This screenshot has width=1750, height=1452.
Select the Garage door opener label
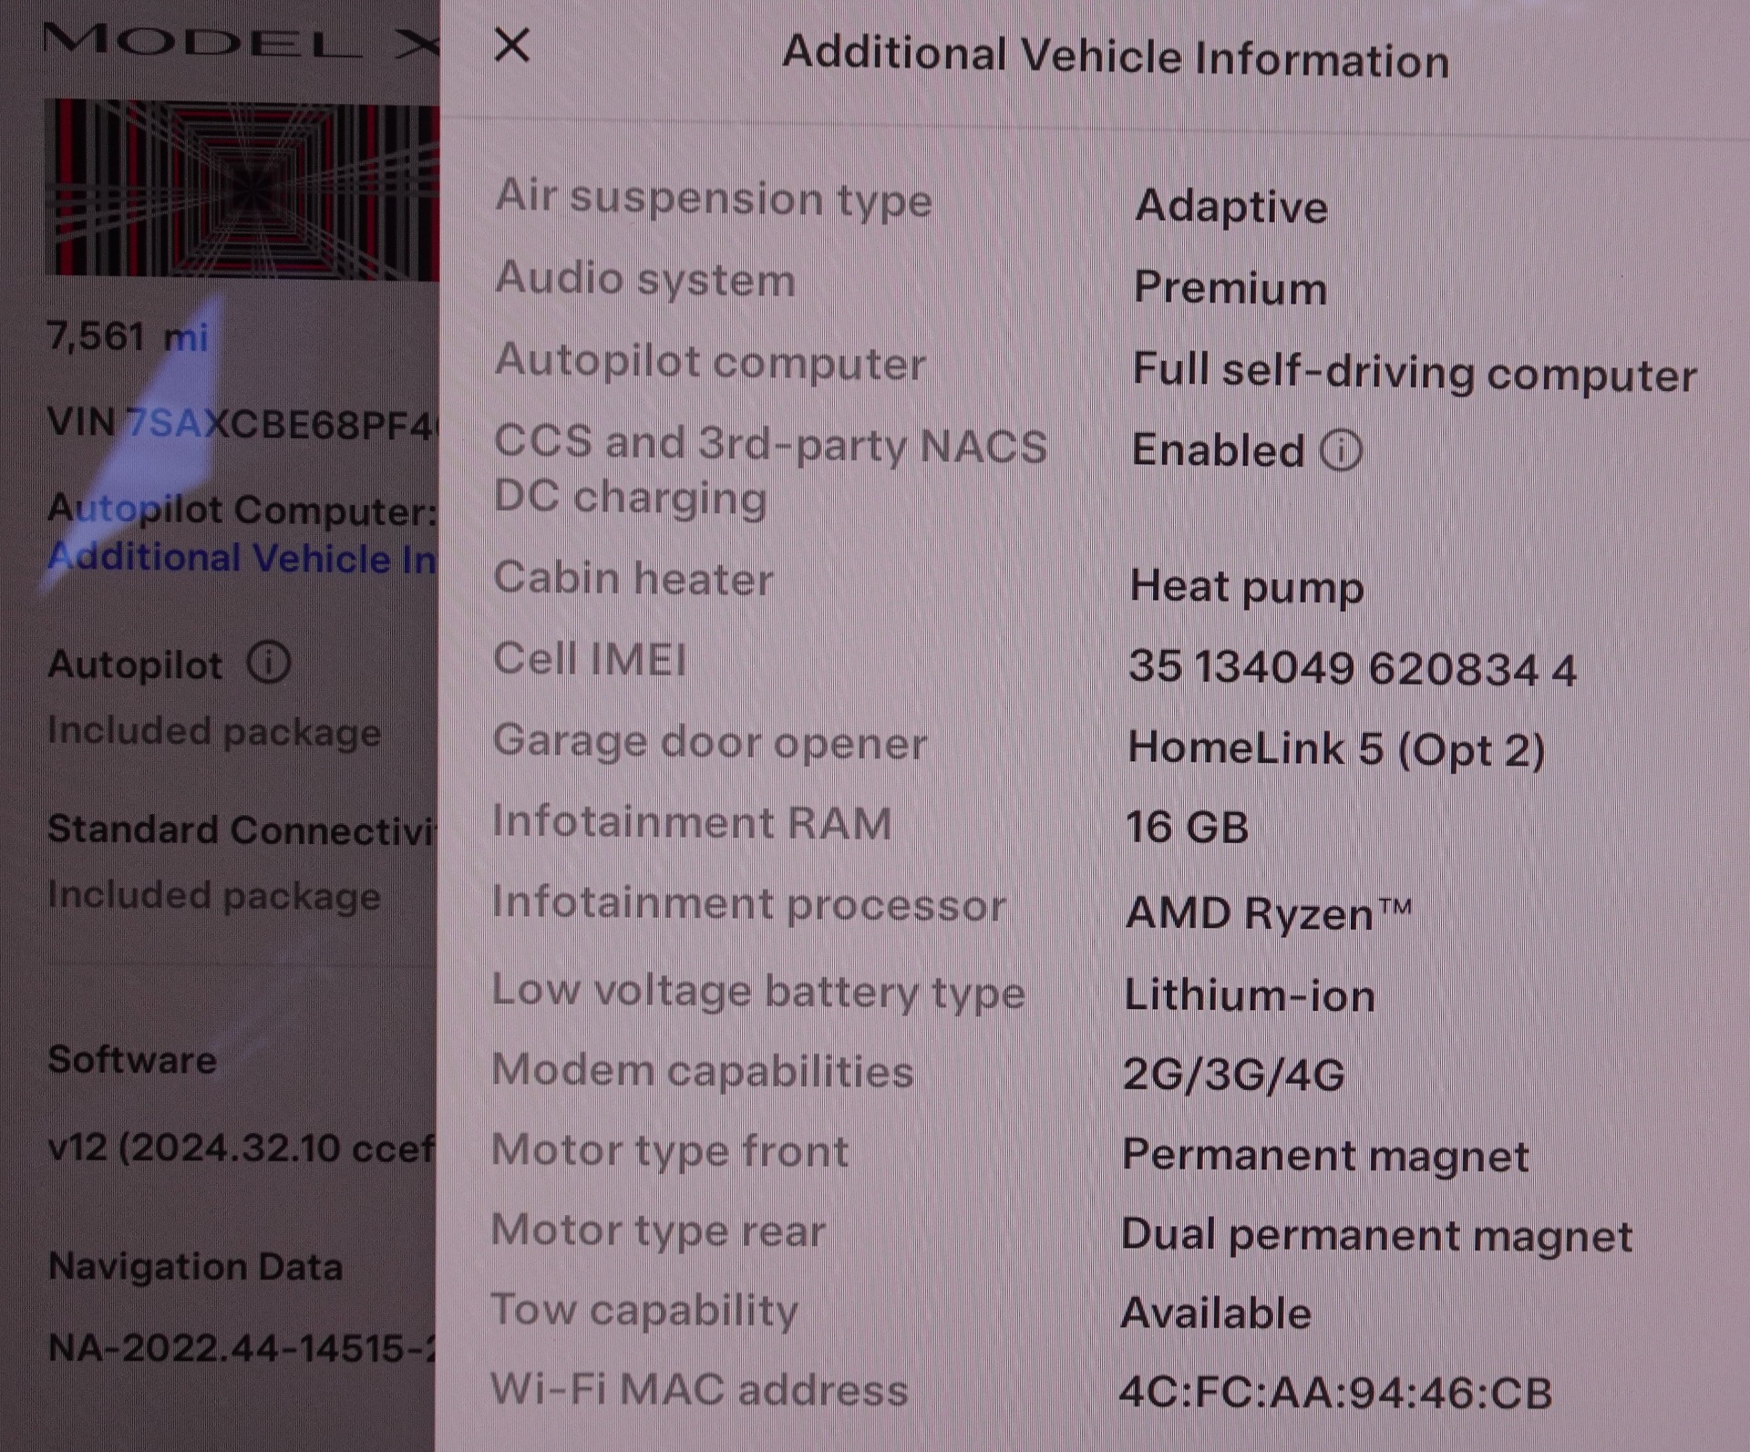click(x=710, y=741)
